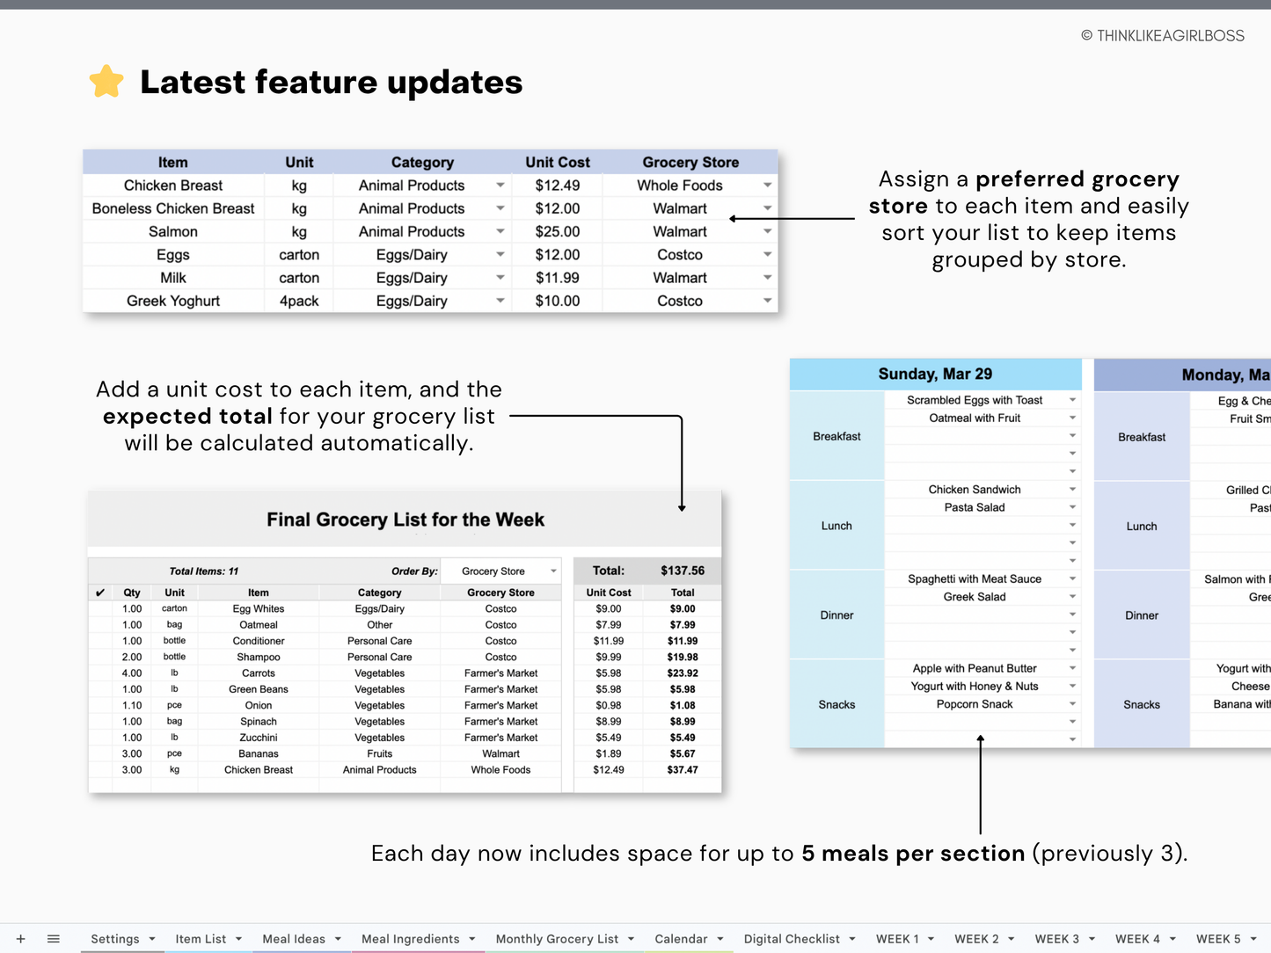Select Yogurt with Honey & Nuts cell

(x=975, y=687)
